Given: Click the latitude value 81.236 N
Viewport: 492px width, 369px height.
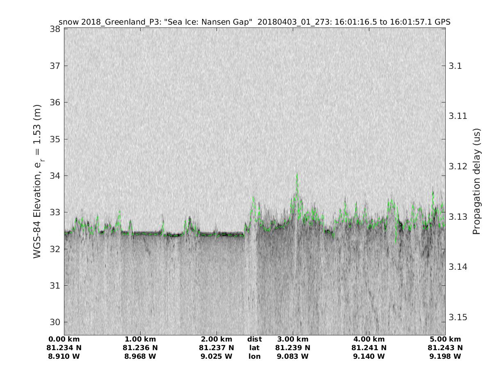Looking at the screenshot, I should (140, 348).
